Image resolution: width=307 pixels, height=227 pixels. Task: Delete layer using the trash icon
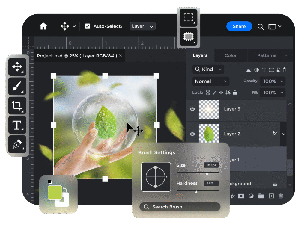pos(281,196)
